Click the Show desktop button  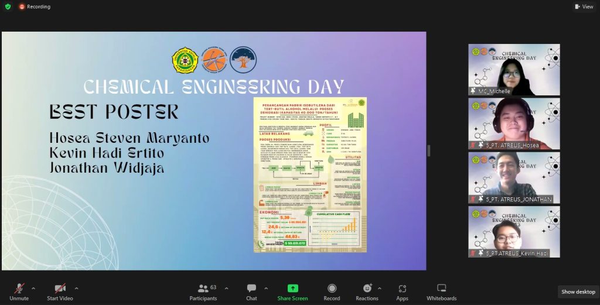tap(578, 292)
